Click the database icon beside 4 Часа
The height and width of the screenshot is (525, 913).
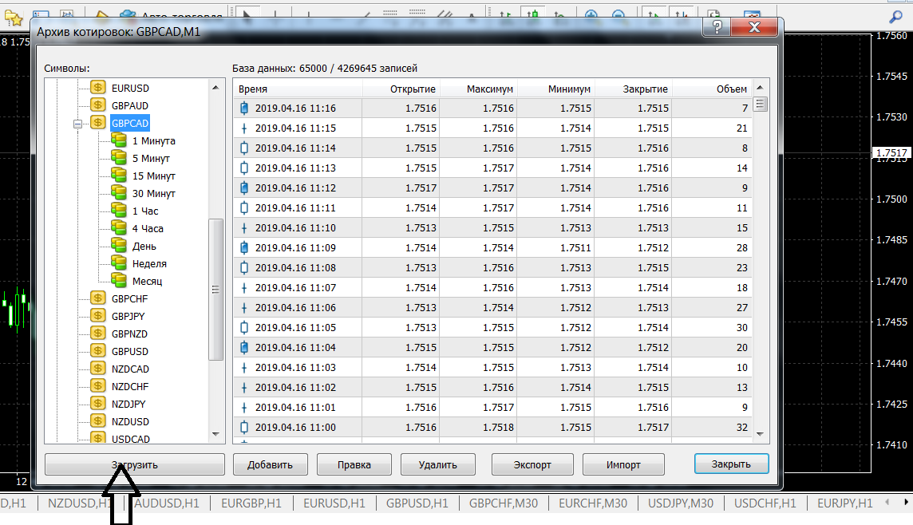point(119,228)
